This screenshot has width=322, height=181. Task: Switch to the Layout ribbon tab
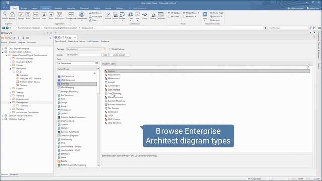[x=35, y=8]
